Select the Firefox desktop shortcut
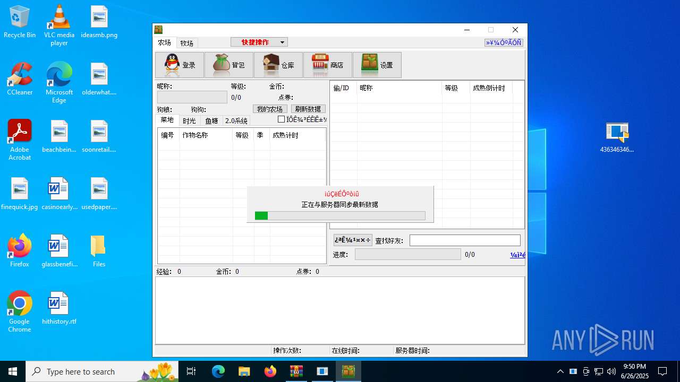The height and width of the screenshot is (382, 680). tap(20, 251)
